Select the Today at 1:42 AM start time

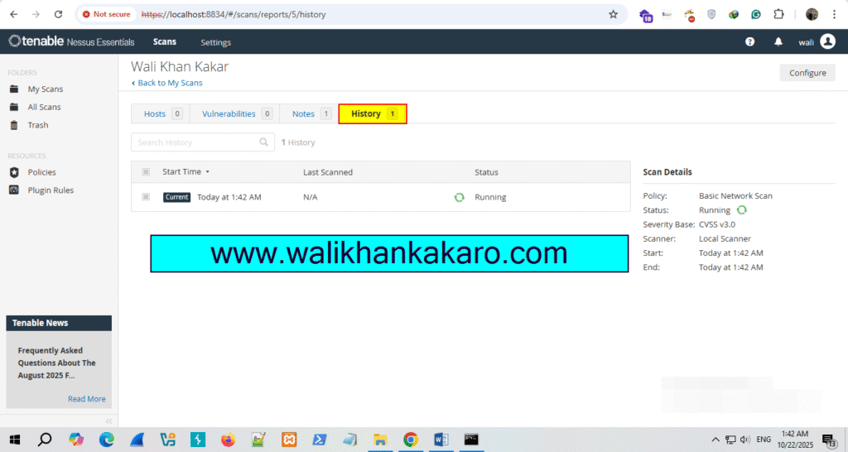click(x=229, y=197)
